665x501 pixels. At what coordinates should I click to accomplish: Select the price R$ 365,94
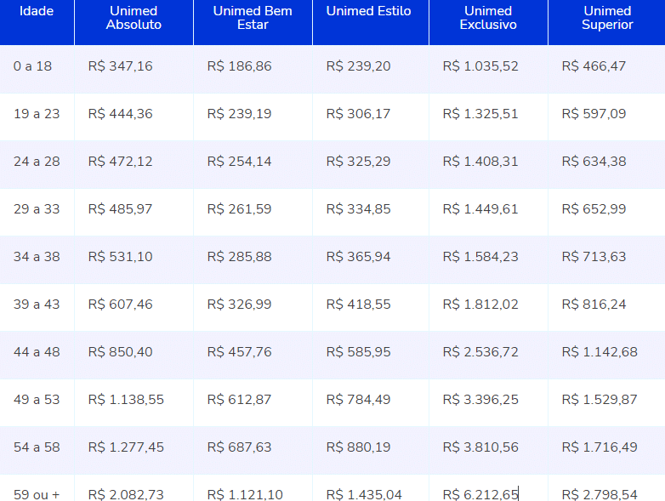click(358, 257)
